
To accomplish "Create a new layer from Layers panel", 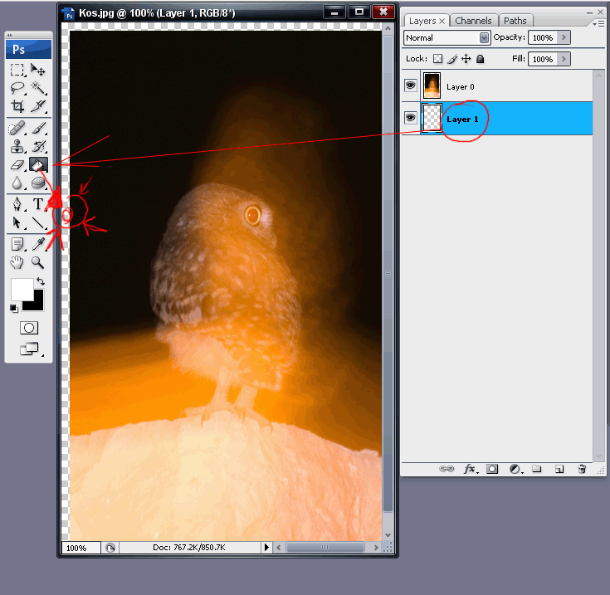I will pos(559,469).
